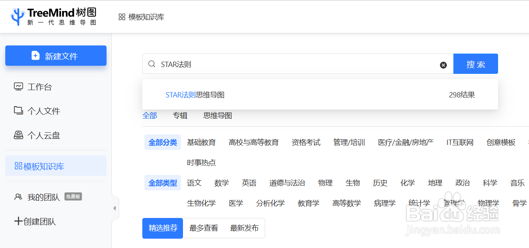Sort by 最新发布

(244, 228)
